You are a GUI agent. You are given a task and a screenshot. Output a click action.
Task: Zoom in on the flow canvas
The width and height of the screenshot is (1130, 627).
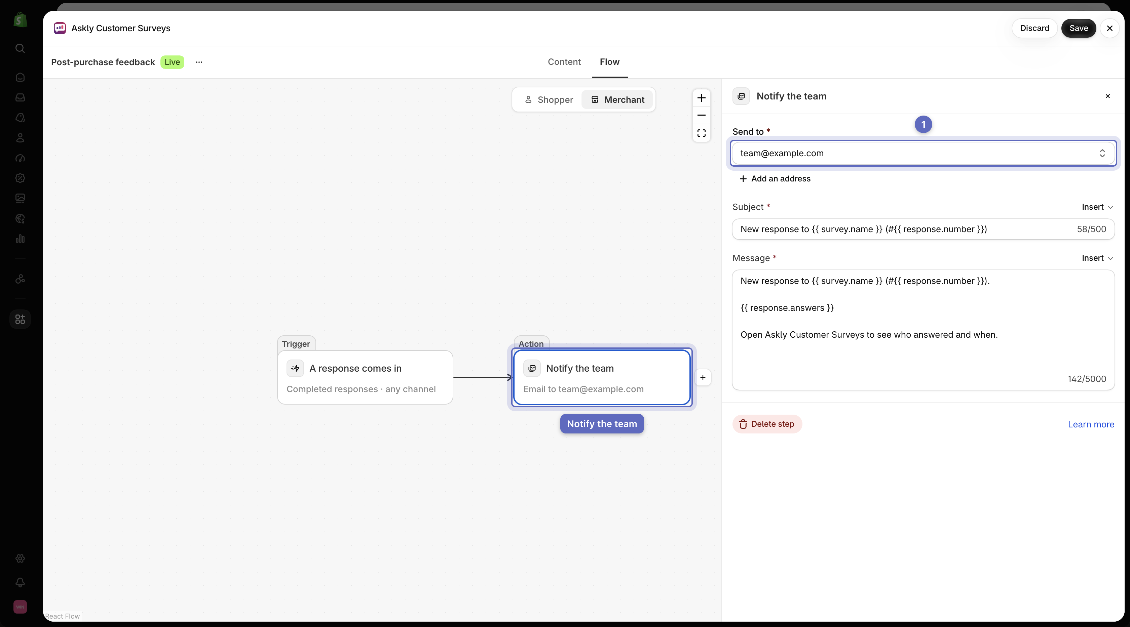point(702,98)
